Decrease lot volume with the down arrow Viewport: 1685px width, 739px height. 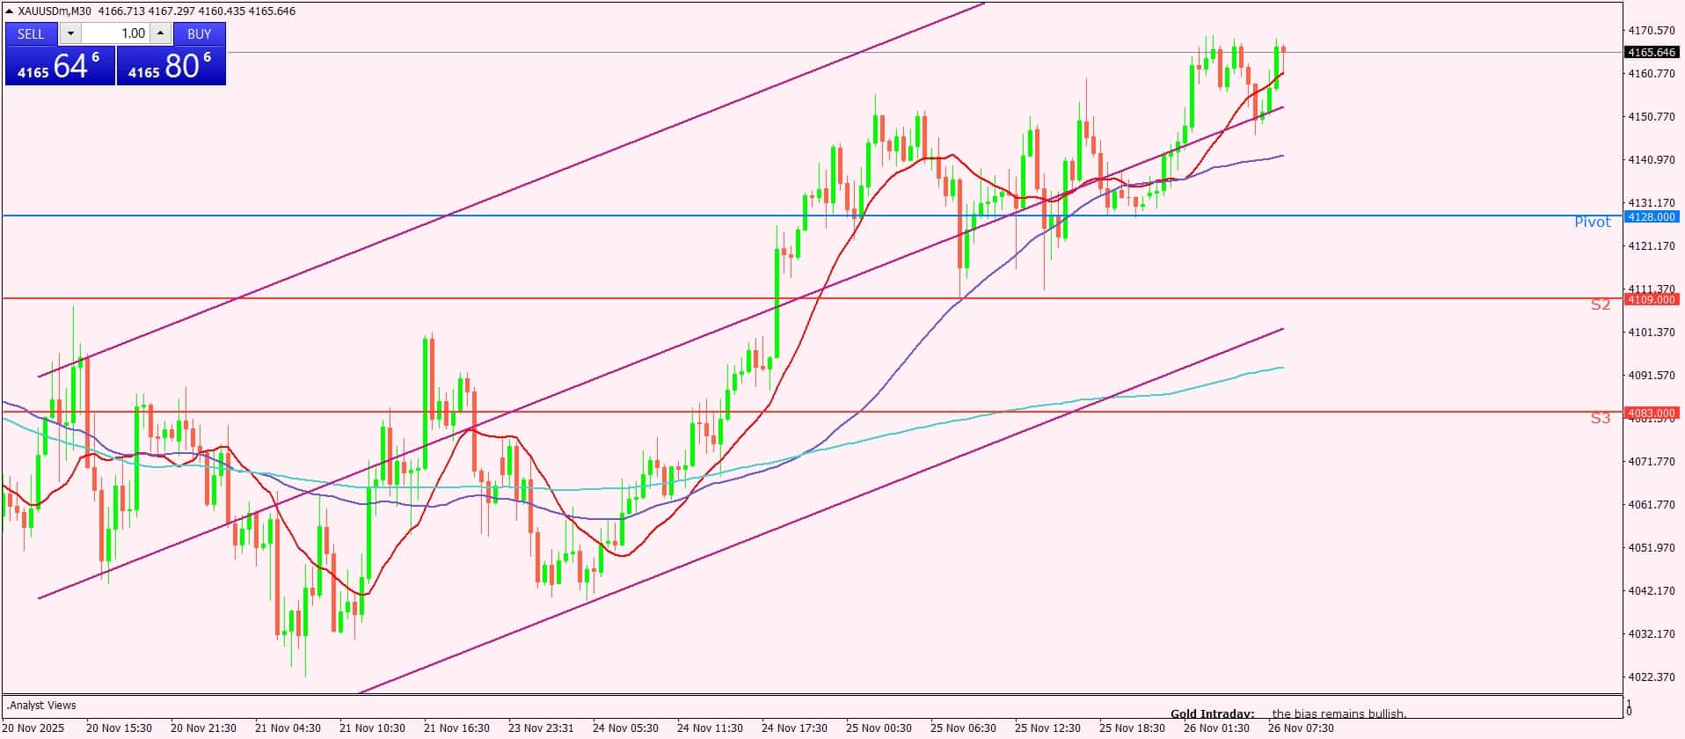pos(70,33)
